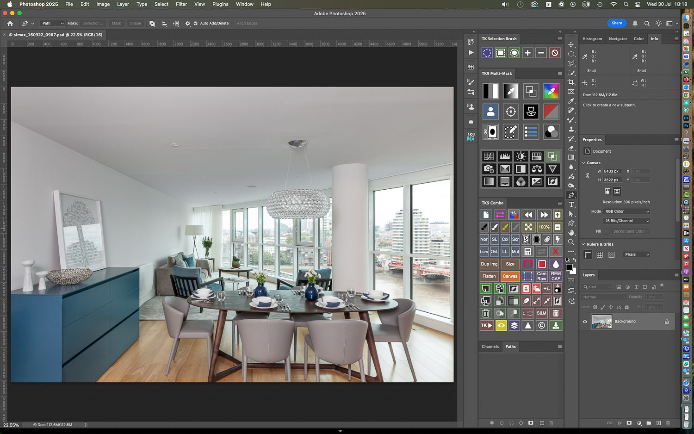Toggle the transparency grid button in Rulers & Grids
This screenshot has height=434, width=694.
pyautogui.click(x=612, y=254)
